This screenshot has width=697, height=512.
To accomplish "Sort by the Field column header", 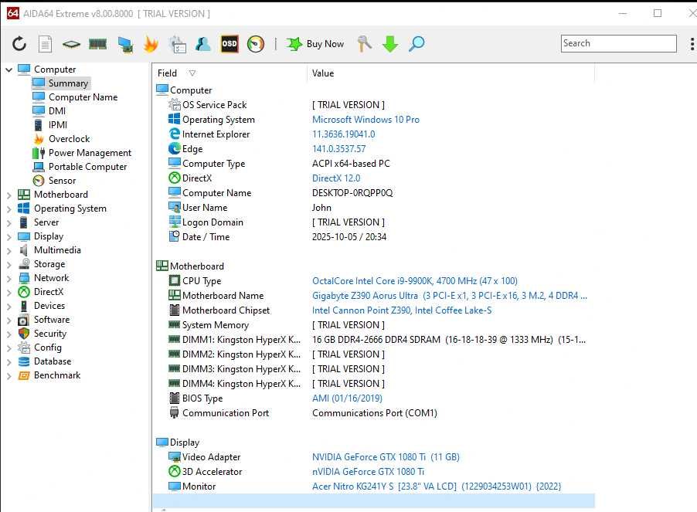I will [229, 73].
